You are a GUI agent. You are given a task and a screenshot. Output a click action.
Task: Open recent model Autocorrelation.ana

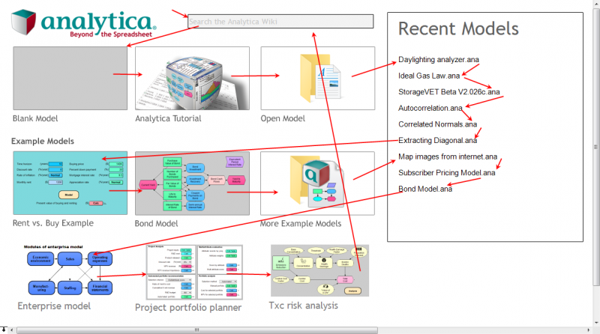430,108
